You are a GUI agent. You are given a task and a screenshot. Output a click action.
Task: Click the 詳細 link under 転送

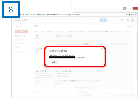(x=37, y=38)
